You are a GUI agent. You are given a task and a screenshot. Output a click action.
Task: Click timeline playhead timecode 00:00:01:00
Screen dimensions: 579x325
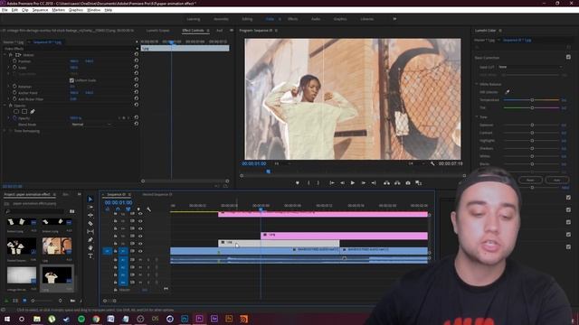pos(119,202)
